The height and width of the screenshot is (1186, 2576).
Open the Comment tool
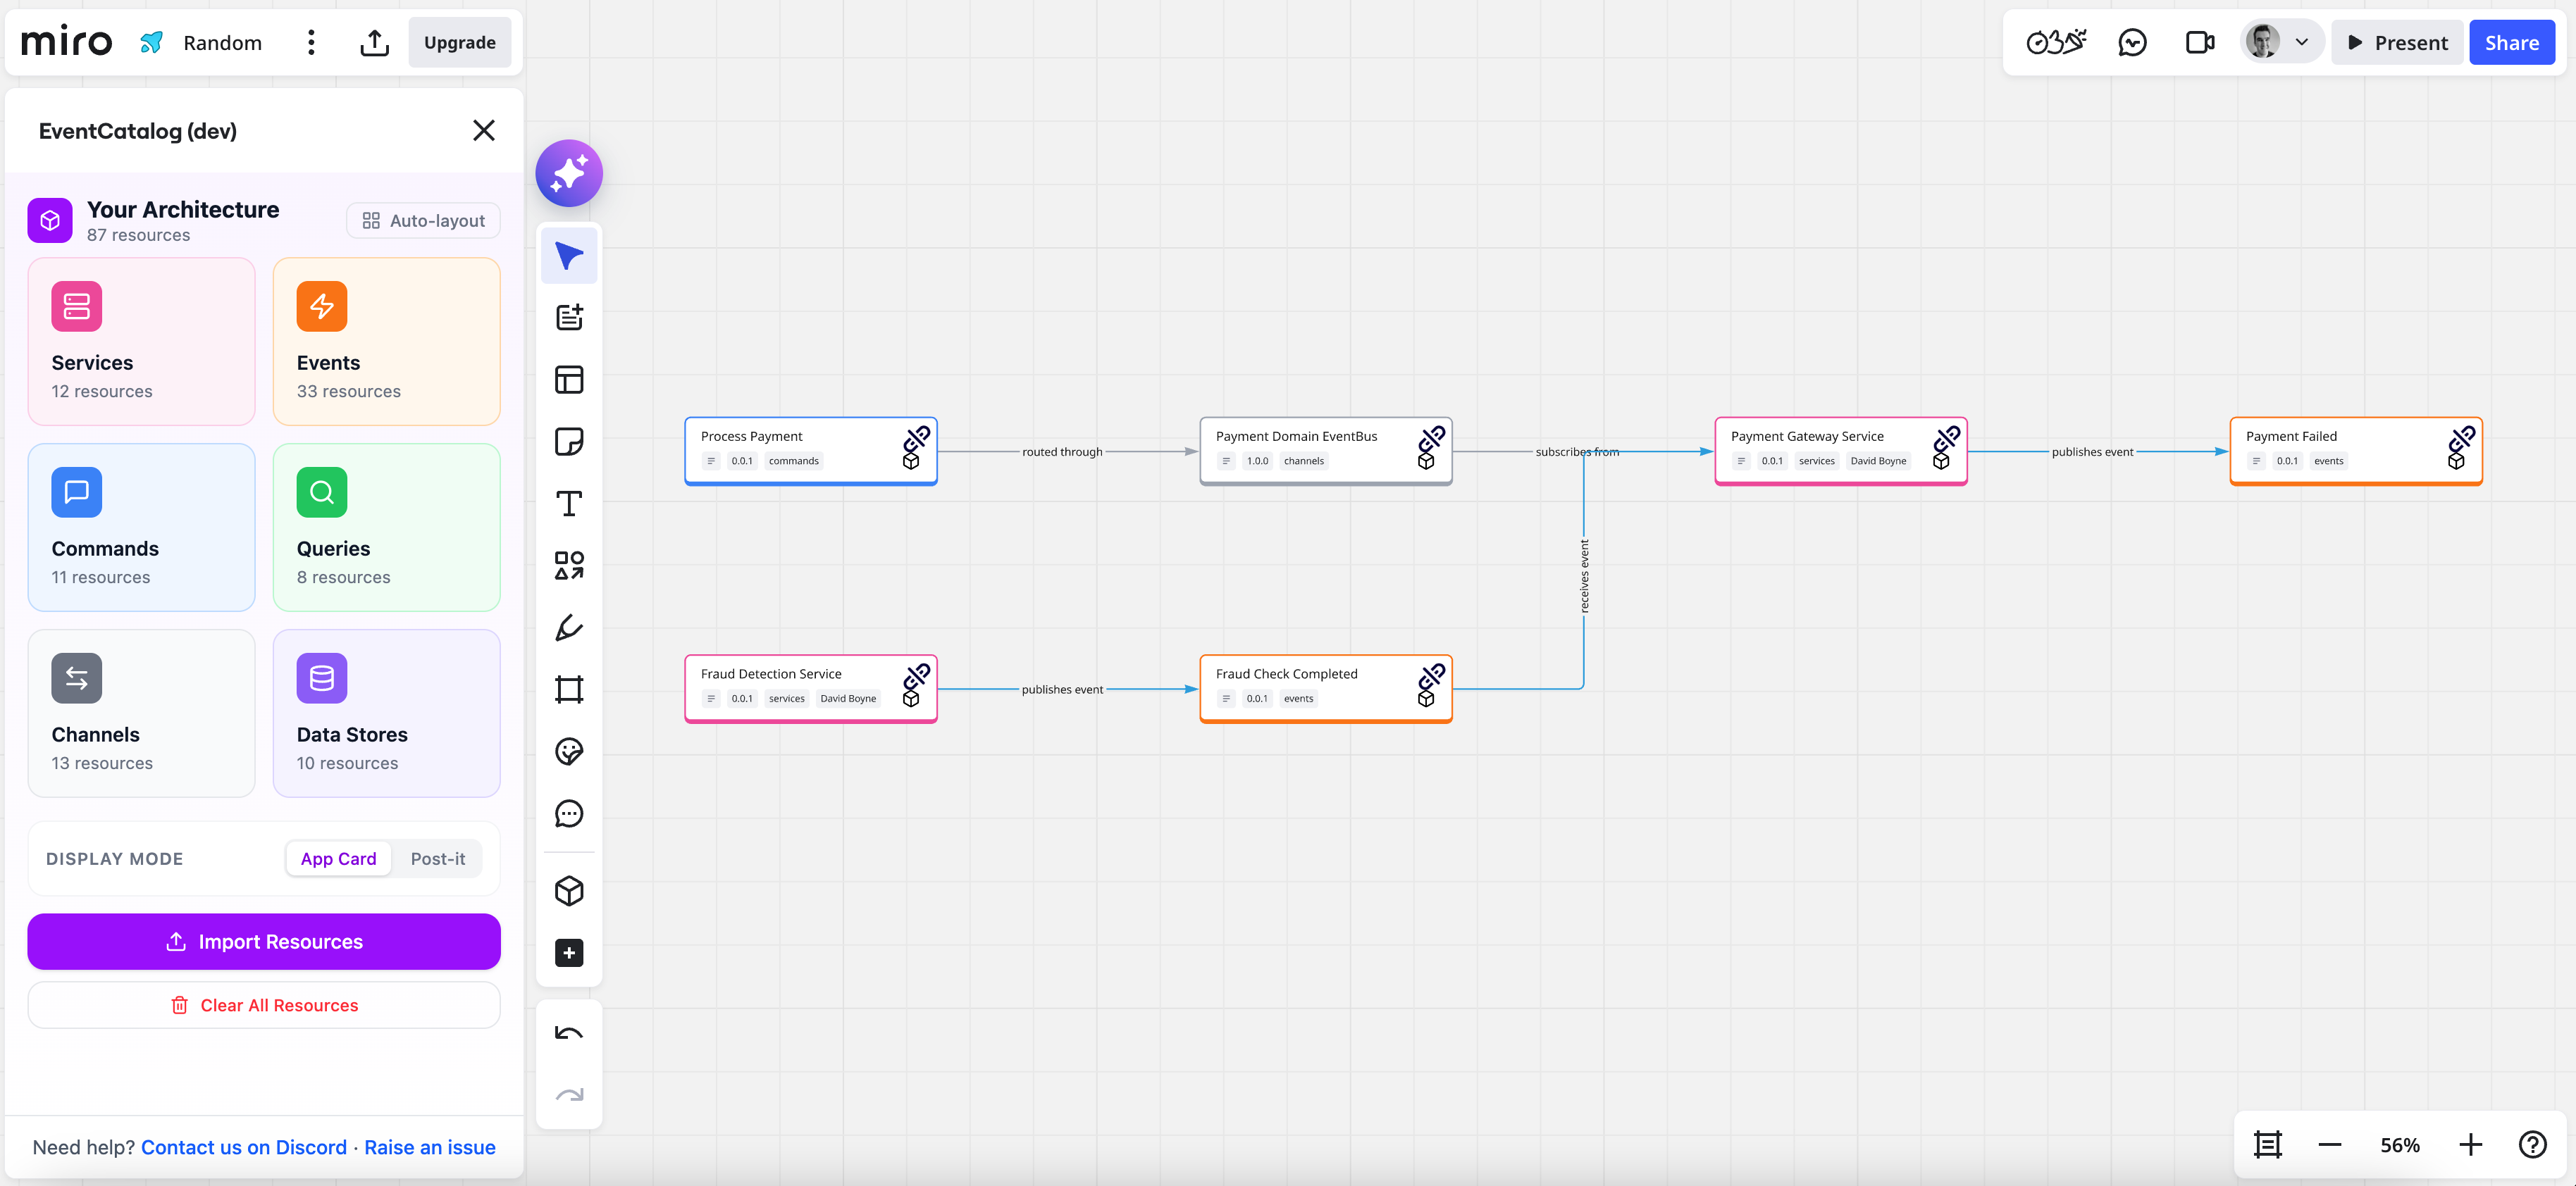click(x=568, y=813)
